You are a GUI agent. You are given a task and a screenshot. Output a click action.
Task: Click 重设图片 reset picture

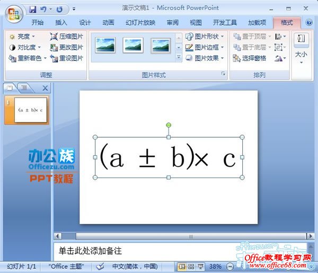(67, 58)
